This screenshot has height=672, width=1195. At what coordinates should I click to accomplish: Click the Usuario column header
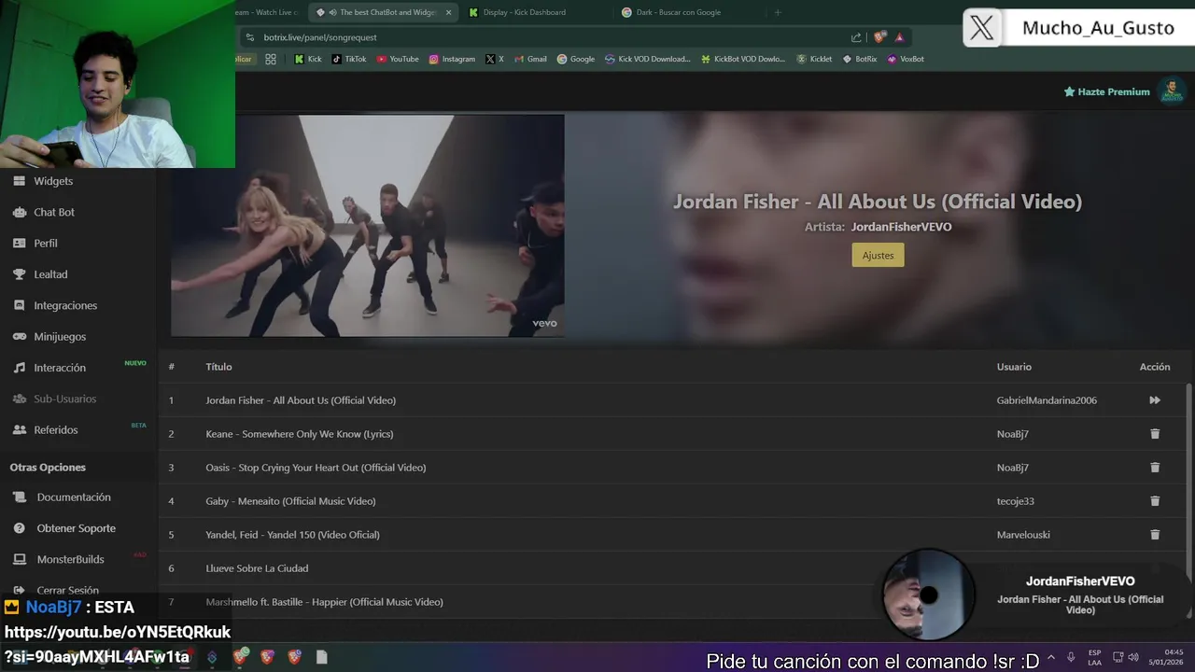tap(1014, 367)
